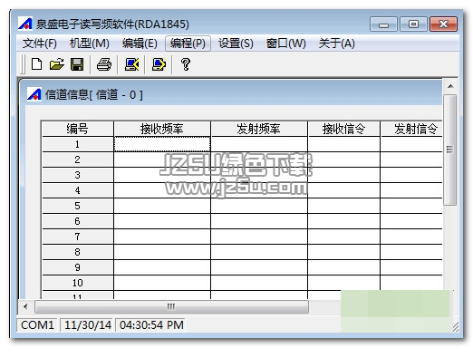Viewport: 473px width, 348px height.
Task: Select row header number 3
Action: (x=78, y=175)
